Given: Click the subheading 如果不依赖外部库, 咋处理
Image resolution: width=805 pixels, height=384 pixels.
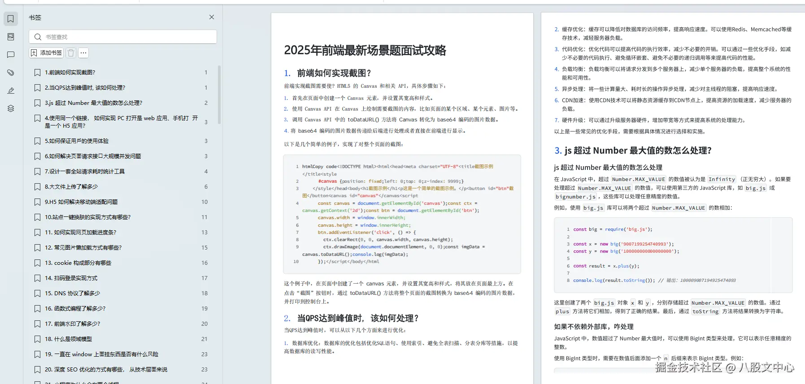Looking at the screenshot, I should [x=594, y=327].
